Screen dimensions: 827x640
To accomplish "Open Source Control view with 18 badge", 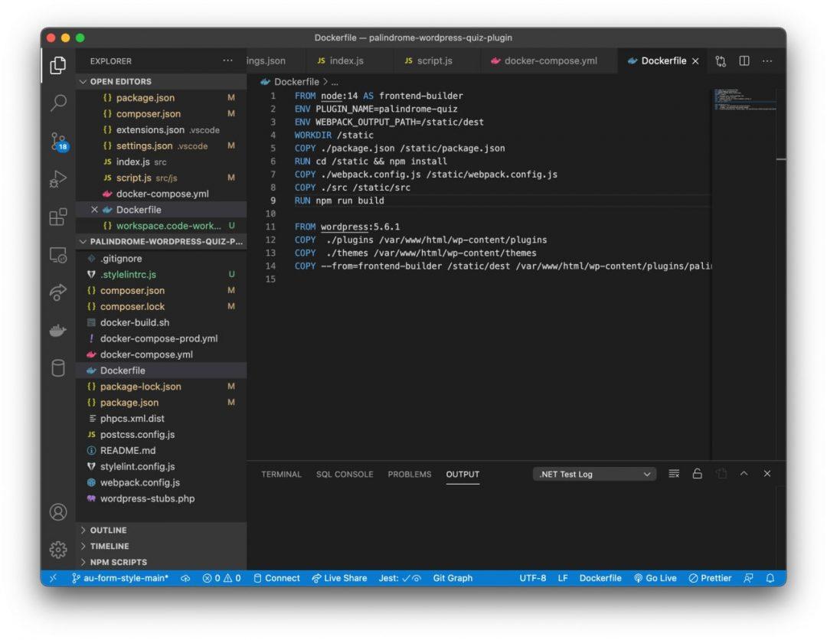I will (58, 141).
